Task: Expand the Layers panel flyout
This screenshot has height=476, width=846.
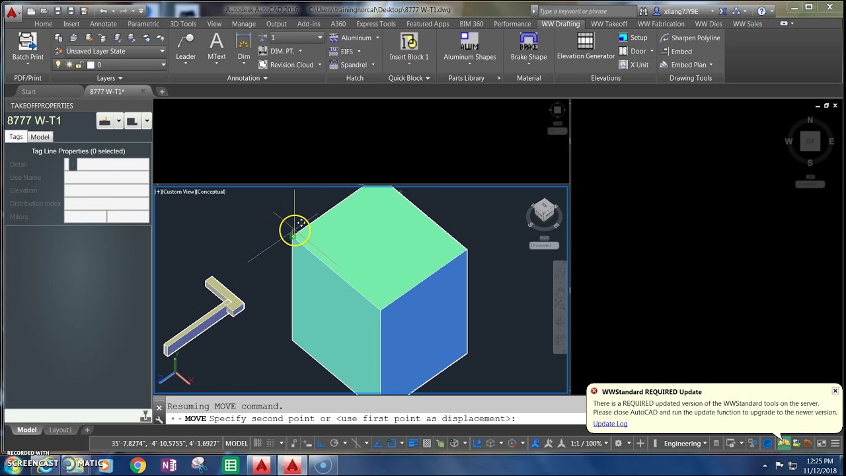Action: click(110, 78)
